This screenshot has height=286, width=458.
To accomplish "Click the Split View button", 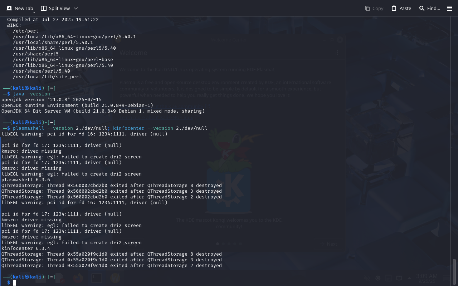I will (x=55, y=8).
